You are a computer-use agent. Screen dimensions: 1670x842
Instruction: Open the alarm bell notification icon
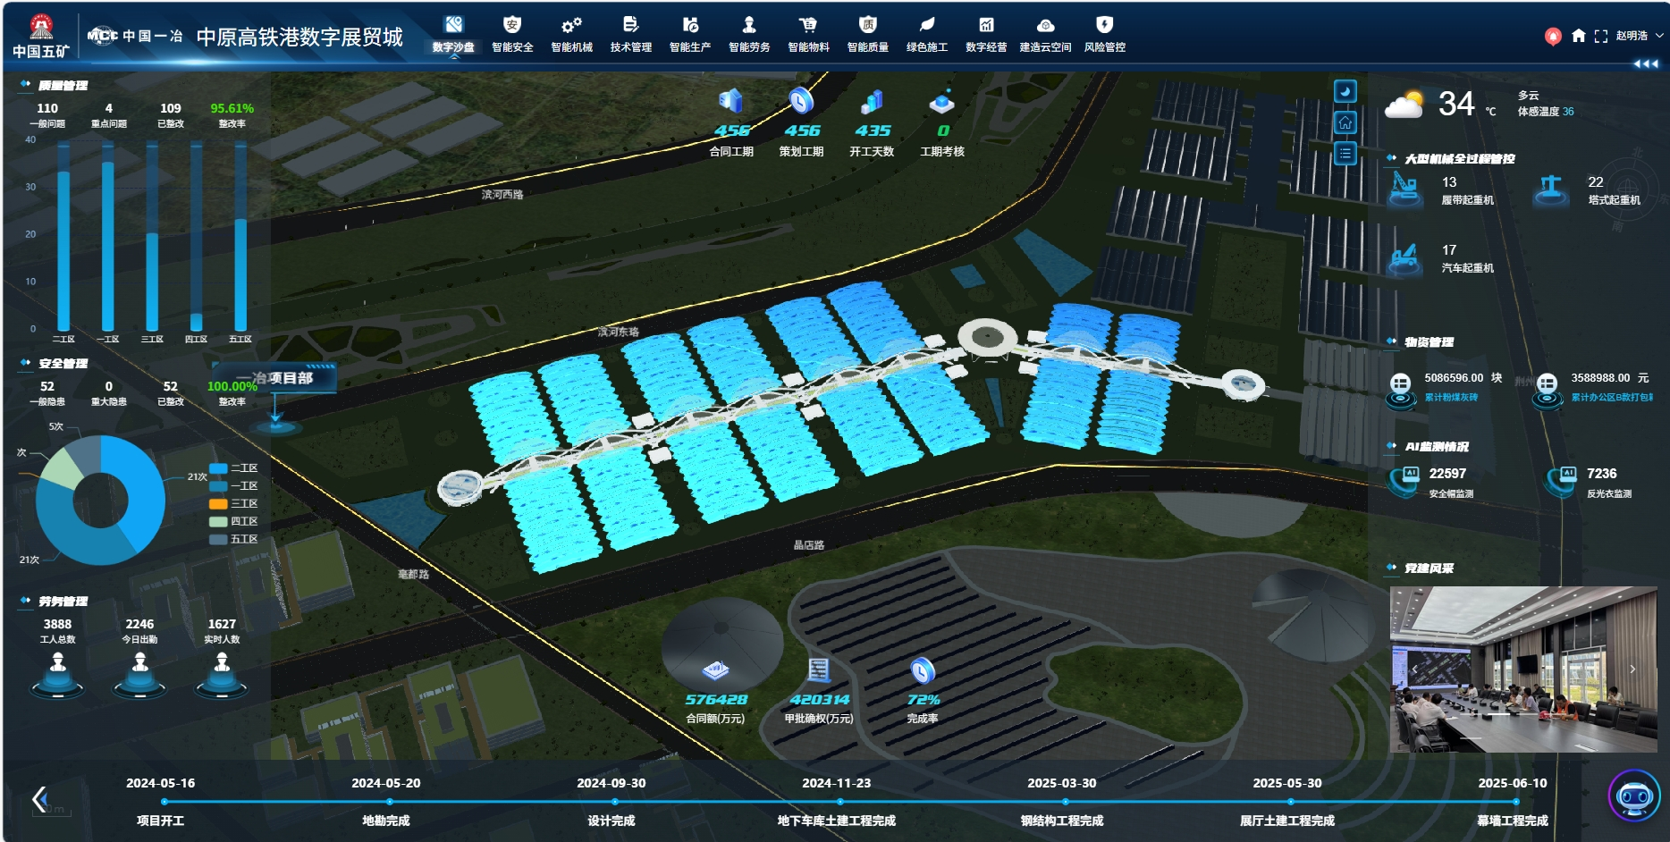1553,36
